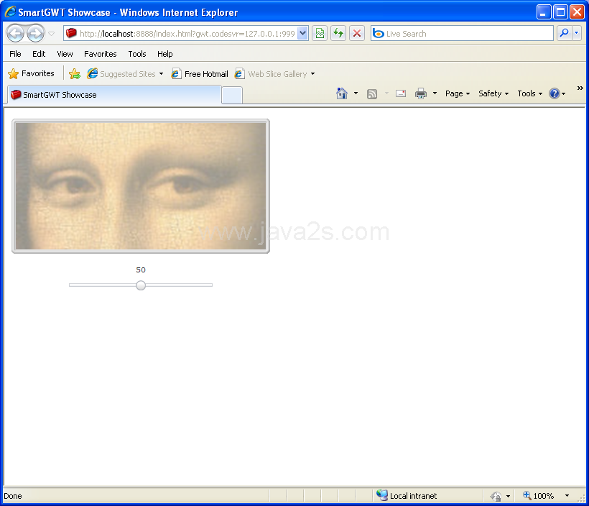Click the Local intranet status text
Image resolution: width=589 pixels, height=506 pixels.
413,496
